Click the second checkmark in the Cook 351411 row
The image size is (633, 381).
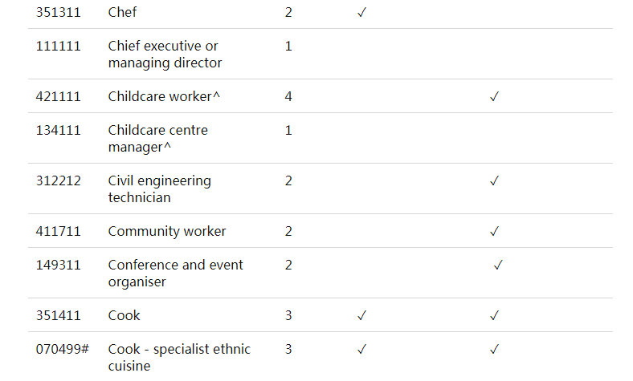[x=494, y=315]
